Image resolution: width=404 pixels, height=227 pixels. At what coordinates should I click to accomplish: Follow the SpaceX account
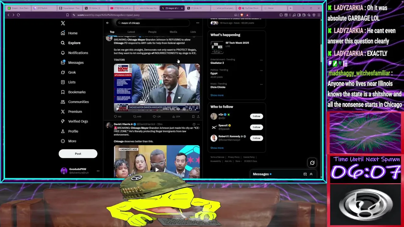click(x=256, y=127)
